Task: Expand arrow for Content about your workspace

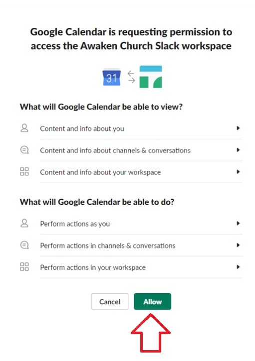Action: 238,172
